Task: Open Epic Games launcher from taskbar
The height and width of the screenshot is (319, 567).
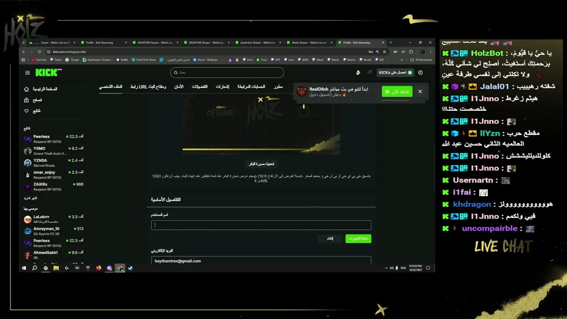Action: click(88, 268)
